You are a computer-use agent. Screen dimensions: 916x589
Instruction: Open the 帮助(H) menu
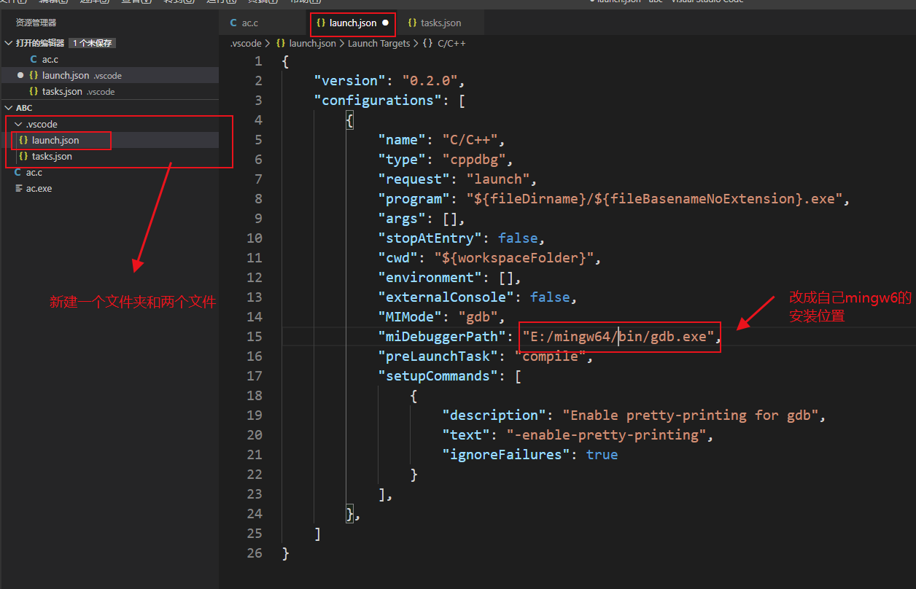point(308,2)
